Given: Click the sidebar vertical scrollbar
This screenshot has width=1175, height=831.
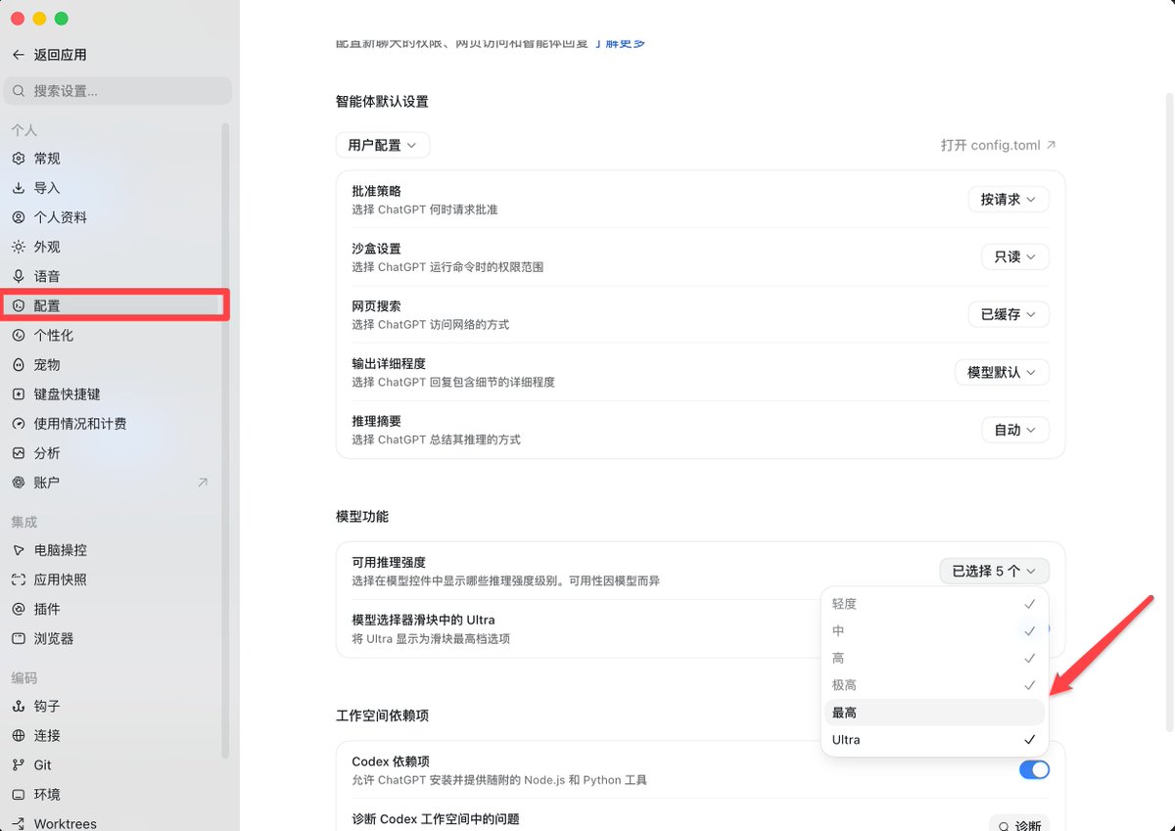Looking at the screenshot, I should pyautogui.click(x=225, y=440).
